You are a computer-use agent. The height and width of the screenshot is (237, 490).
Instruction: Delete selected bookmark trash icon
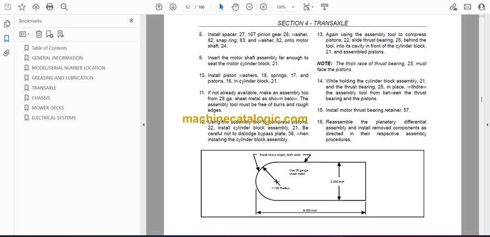pos(39,34)
